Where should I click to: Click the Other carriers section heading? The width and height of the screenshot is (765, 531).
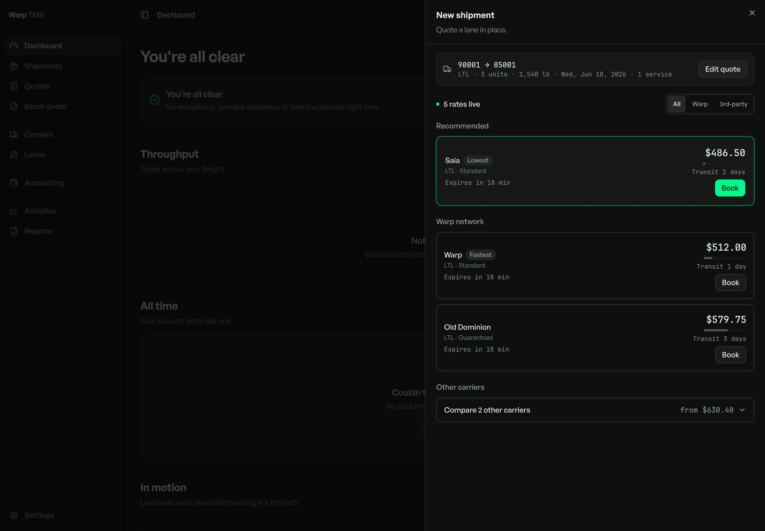click(460, 387)
